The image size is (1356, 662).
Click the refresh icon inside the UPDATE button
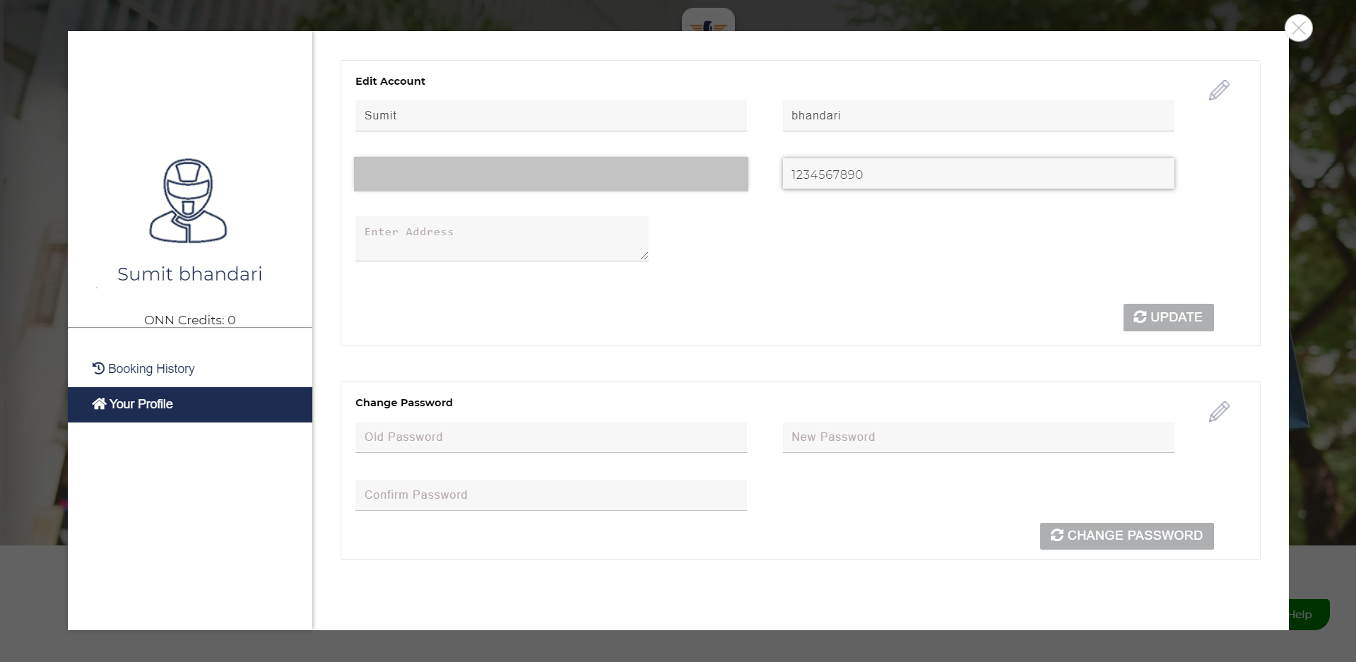pos(1139,317)
